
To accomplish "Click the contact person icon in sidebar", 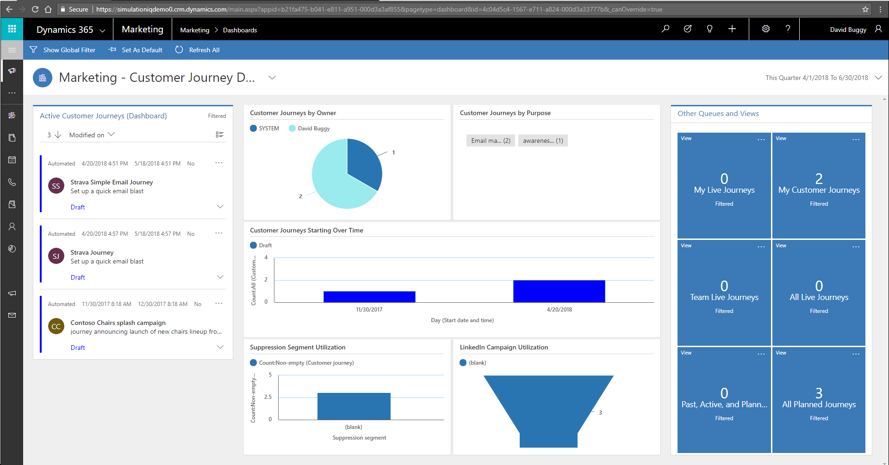I will pos(12,226).
